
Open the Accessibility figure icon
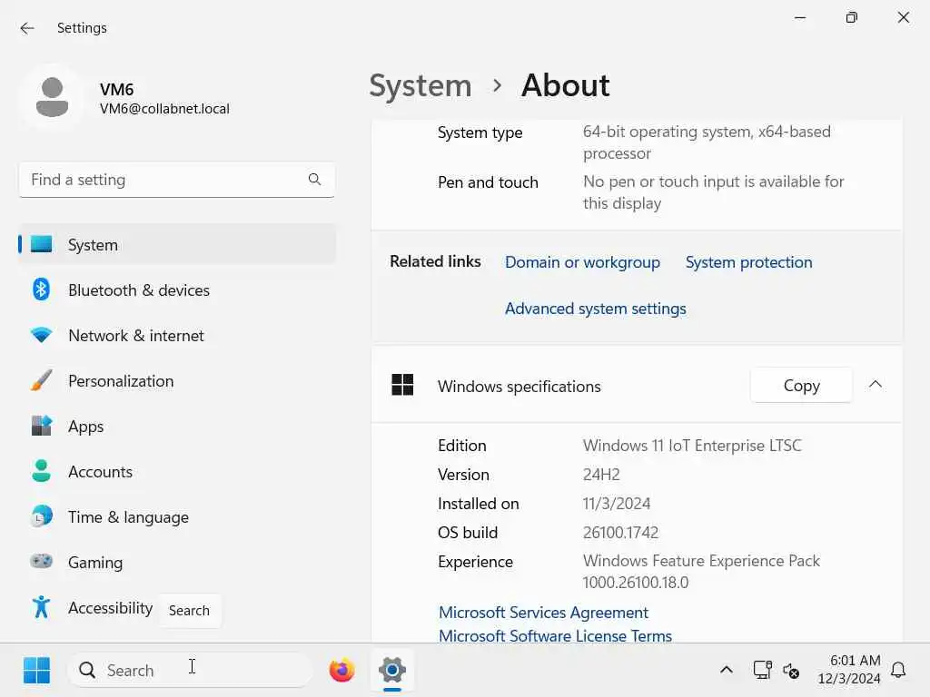(x=41, y=607)
